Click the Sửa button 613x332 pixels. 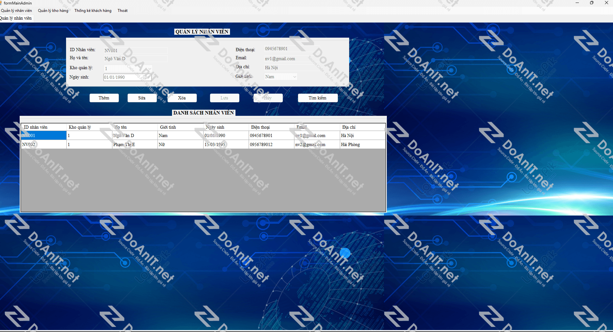tap(142, 98)
